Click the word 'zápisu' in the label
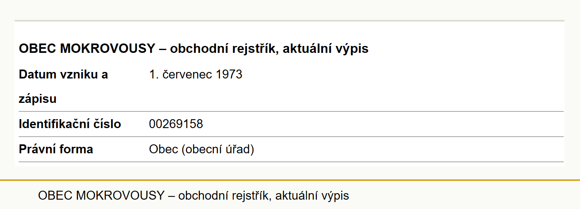Viewport: 580px width, 209px height. [38, 100]
